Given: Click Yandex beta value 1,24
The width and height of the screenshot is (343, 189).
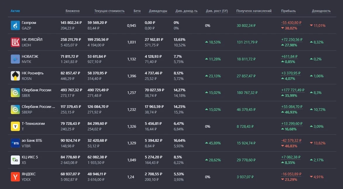Looking at the screenshot, I should point(131,177).
